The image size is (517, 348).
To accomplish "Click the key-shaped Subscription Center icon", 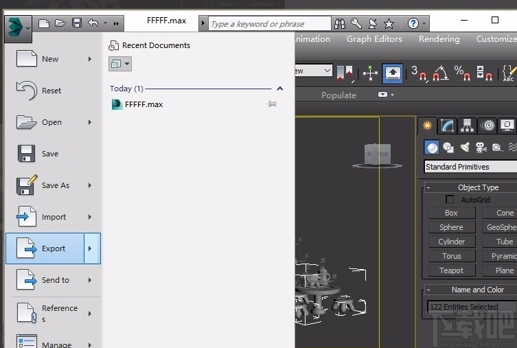I will click(356, 23).
